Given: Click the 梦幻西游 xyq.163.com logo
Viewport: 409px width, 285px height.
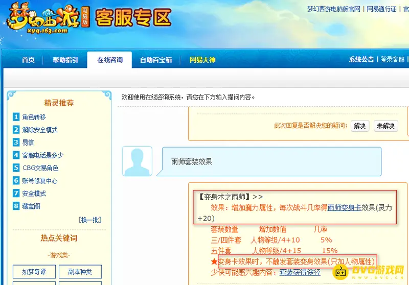Looking at the screenshot, I should tap(48, 18).
